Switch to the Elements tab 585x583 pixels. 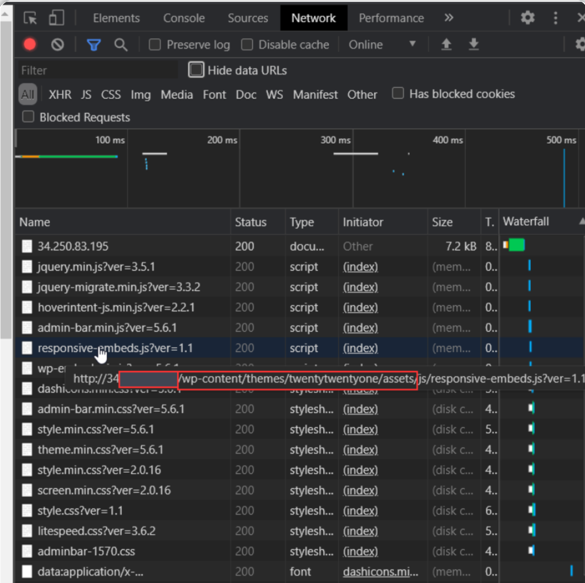coord(116,18)
